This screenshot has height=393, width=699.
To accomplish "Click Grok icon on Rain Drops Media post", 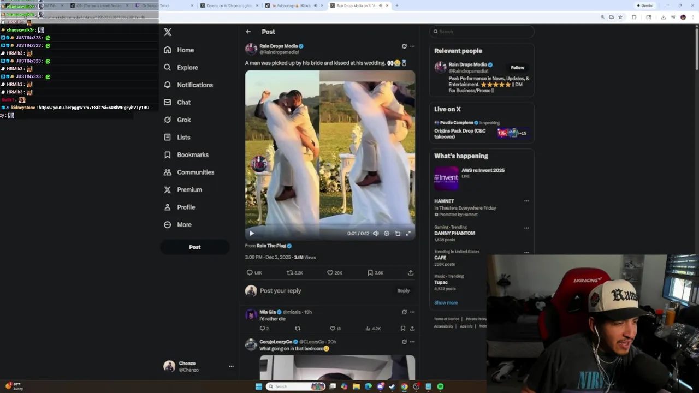I will click(x=404, y=46).
